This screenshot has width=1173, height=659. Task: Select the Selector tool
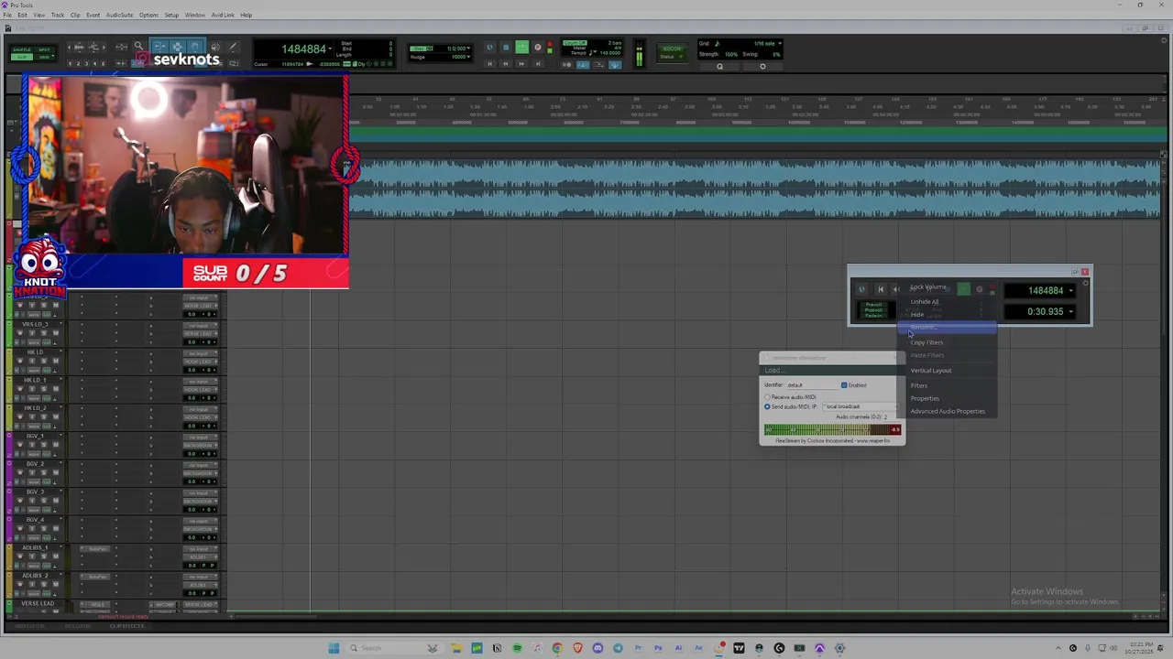[x=177, y=47]
